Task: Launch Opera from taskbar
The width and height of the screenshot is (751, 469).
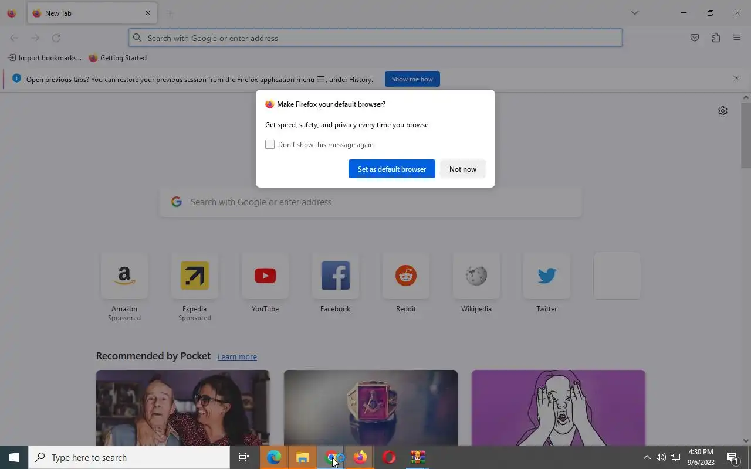Action: 389,457
